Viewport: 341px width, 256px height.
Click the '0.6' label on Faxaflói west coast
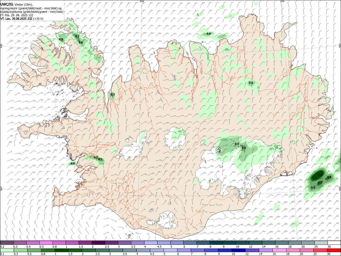click(73, 163)
